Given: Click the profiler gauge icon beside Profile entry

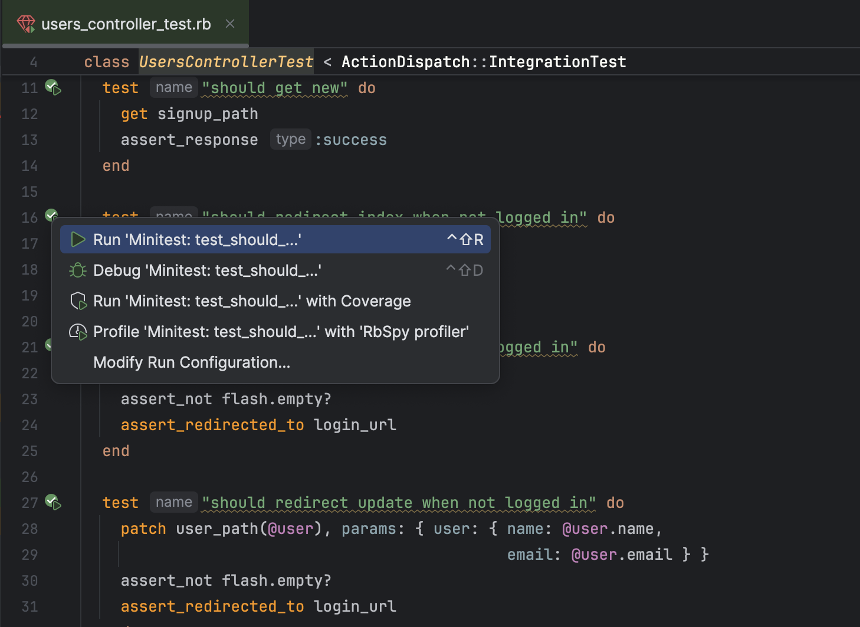Looking at the screenshot, I should pos(77,331).
